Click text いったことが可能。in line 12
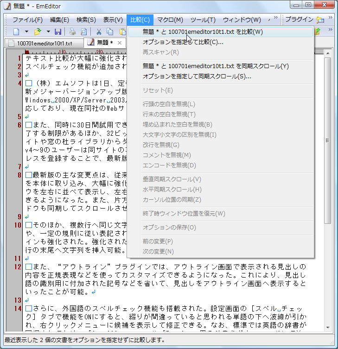 [57, 292]
